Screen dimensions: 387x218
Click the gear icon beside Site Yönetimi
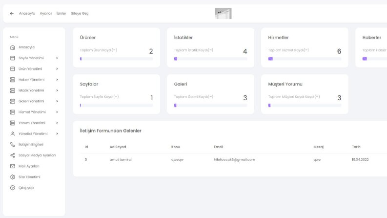tap(13, 177)
